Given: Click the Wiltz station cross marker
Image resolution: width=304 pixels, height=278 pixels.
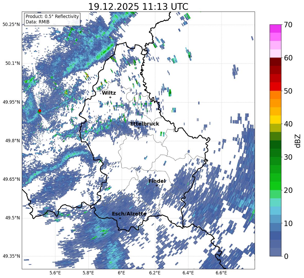Looking at the screenshot, I should pos(110,97).
